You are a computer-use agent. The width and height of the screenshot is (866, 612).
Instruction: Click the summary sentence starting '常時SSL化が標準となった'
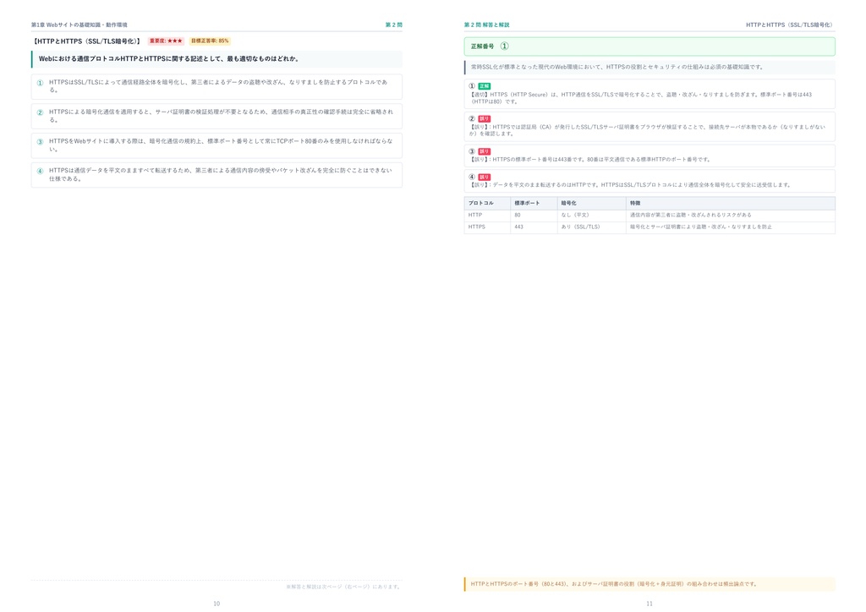pyautogui.click(x=617, y=67)
